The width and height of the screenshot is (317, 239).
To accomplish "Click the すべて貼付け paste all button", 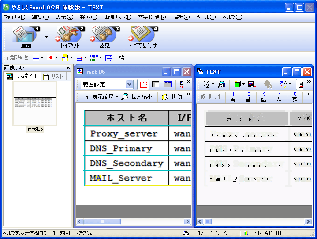I will coord(143,37).
